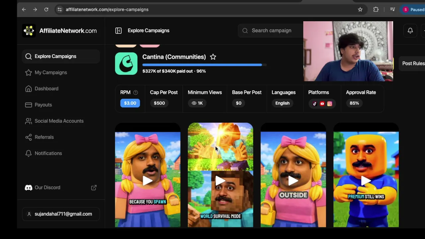
Task: Click the Cantina app logo
Action: (x=126, y=63)
